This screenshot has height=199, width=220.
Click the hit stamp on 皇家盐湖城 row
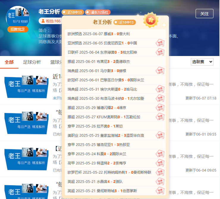click(x=160, y=136)
